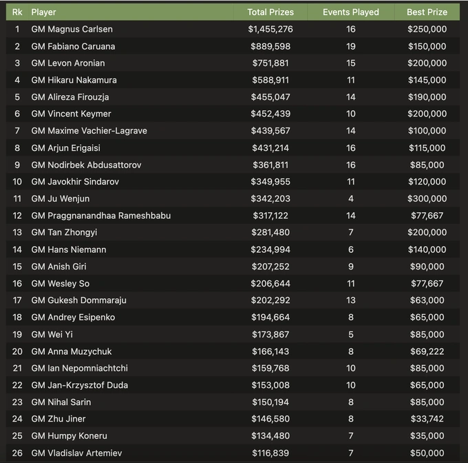
Task: Sort by Total Prizes column header
Action: 270,12
